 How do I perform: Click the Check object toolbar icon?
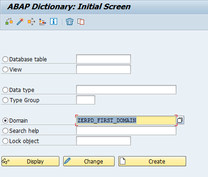tap(9, 21)
